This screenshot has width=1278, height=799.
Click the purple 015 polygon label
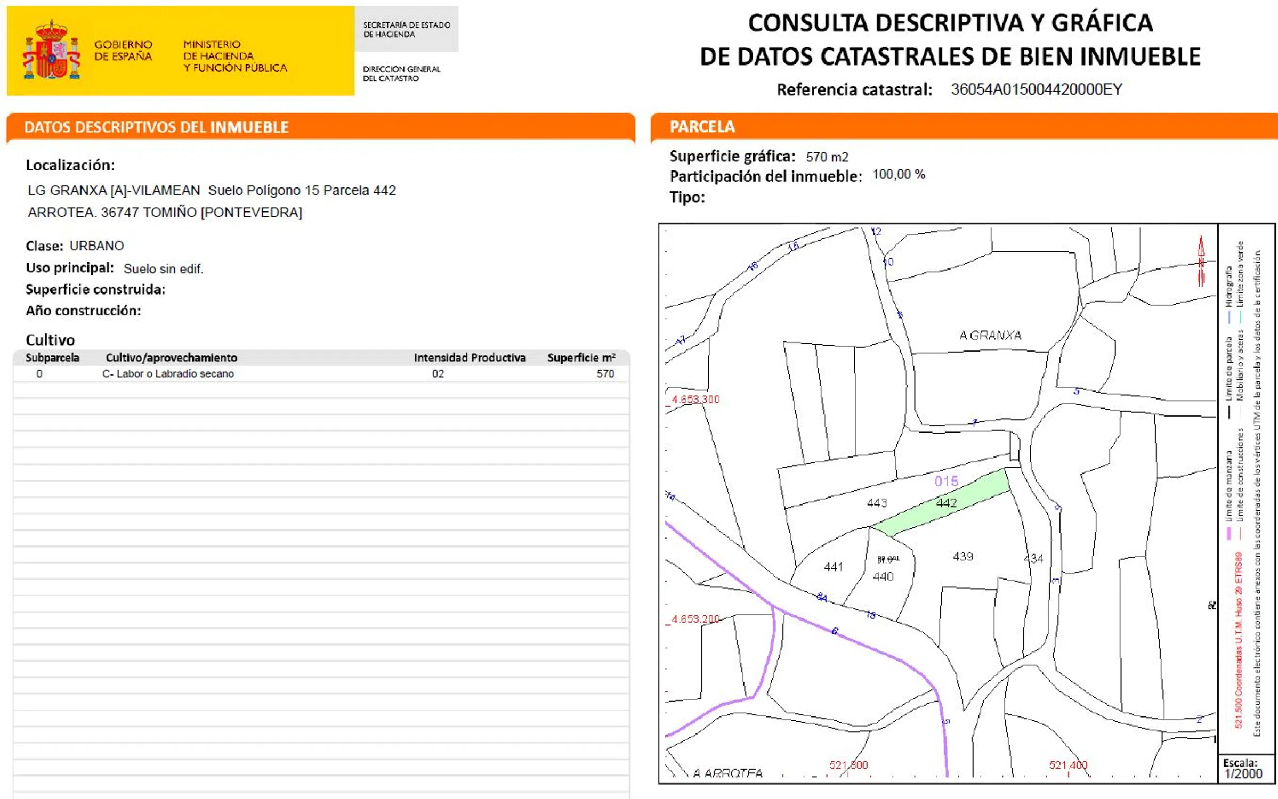tap(946, 481)
